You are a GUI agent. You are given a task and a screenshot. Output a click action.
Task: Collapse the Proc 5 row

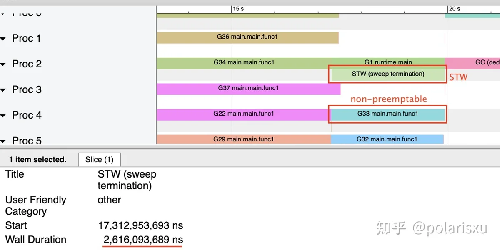[x=3, y=141]
